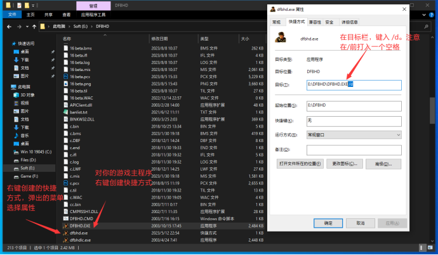438x255 pixels.
Task: Click the 更改图标 button
Action: (x=347, y=164)
